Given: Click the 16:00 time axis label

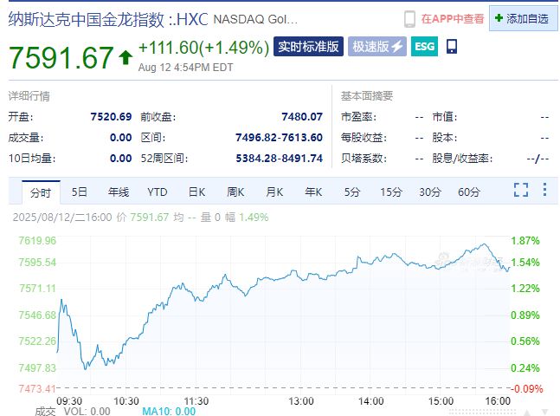Looking at the screenshot, I should tap(498, 401).
